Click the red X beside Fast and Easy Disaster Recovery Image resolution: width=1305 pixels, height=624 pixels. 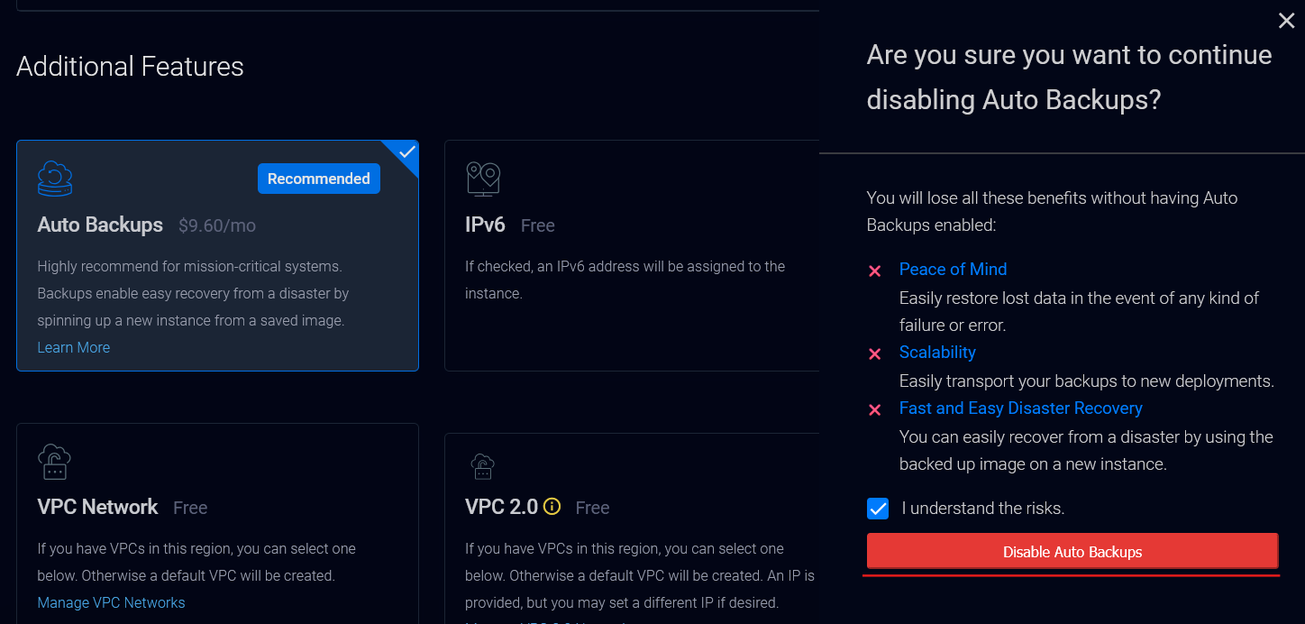click(x=874, y=409)
